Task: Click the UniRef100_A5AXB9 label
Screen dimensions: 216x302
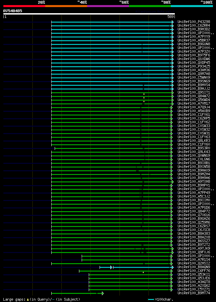Action: point(194,111)
